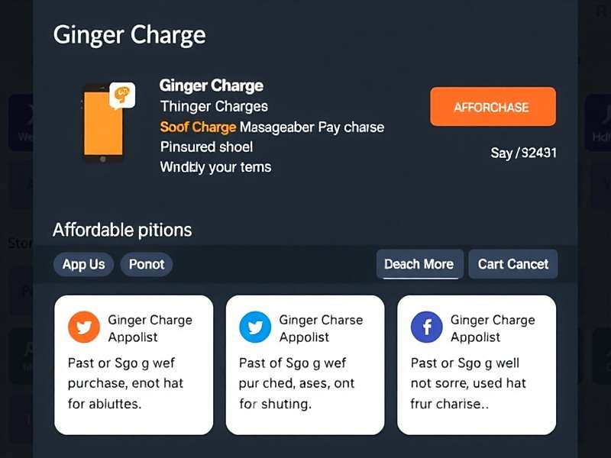Switch to the App Us tab
This screenshot has width=611, height=458.
point(83,264)
